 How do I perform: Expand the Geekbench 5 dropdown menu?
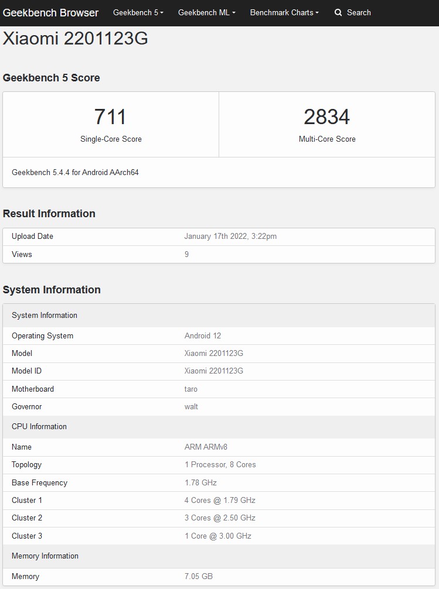click(x=138, y=13)
